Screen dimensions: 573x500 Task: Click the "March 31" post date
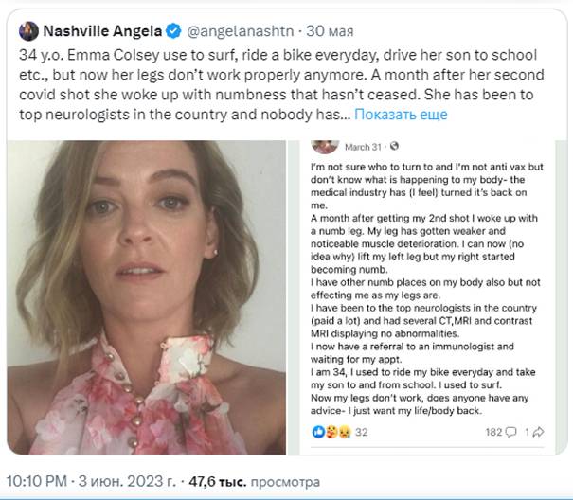(362, 147)
